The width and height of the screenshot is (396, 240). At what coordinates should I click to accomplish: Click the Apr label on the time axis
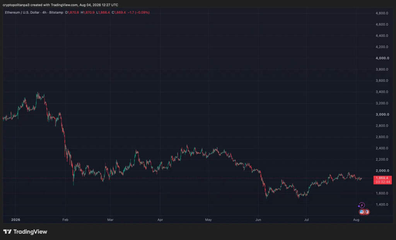coord(160,220)
